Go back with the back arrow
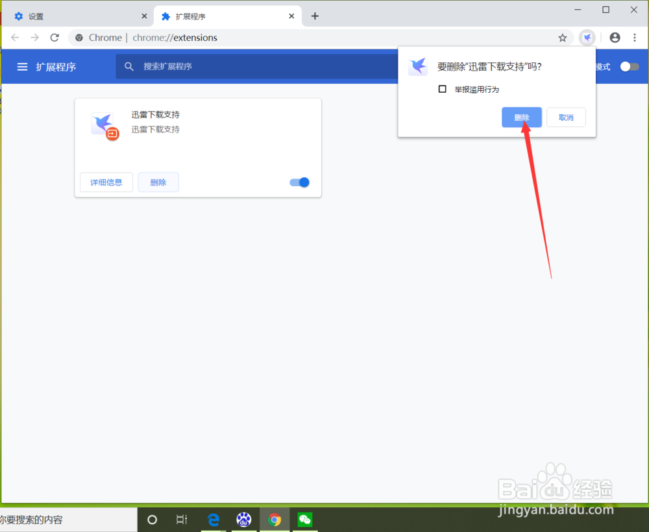Image resolution: width=649 pixels, height=532 pixels. point(16,38)
